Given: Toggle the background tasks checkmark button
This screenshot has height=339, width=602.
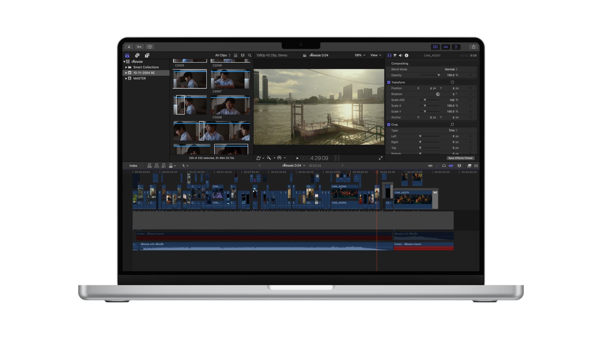Looking at the screenshot, I should (x=150, y=47).
